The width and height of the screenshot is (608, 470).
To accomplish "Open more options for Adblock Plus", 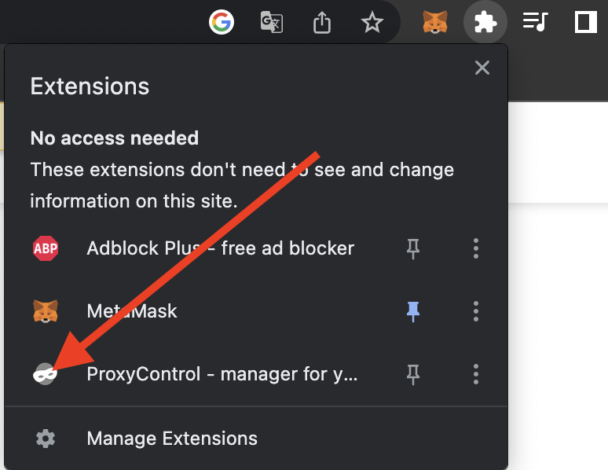I will (x=476, y=248).
